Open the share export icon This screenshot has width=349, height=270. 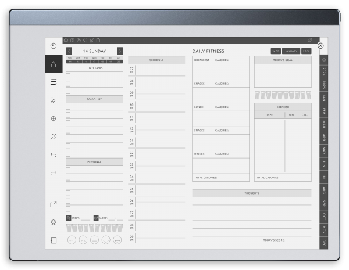[54, 204]
